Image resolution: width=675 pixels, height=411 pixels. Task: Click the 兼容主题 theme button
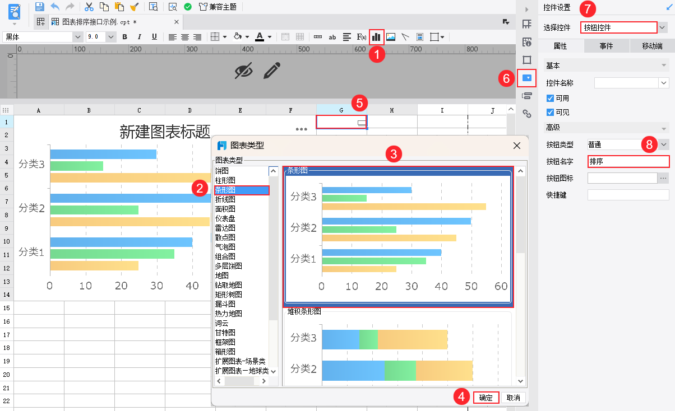(x=218, y=7)
